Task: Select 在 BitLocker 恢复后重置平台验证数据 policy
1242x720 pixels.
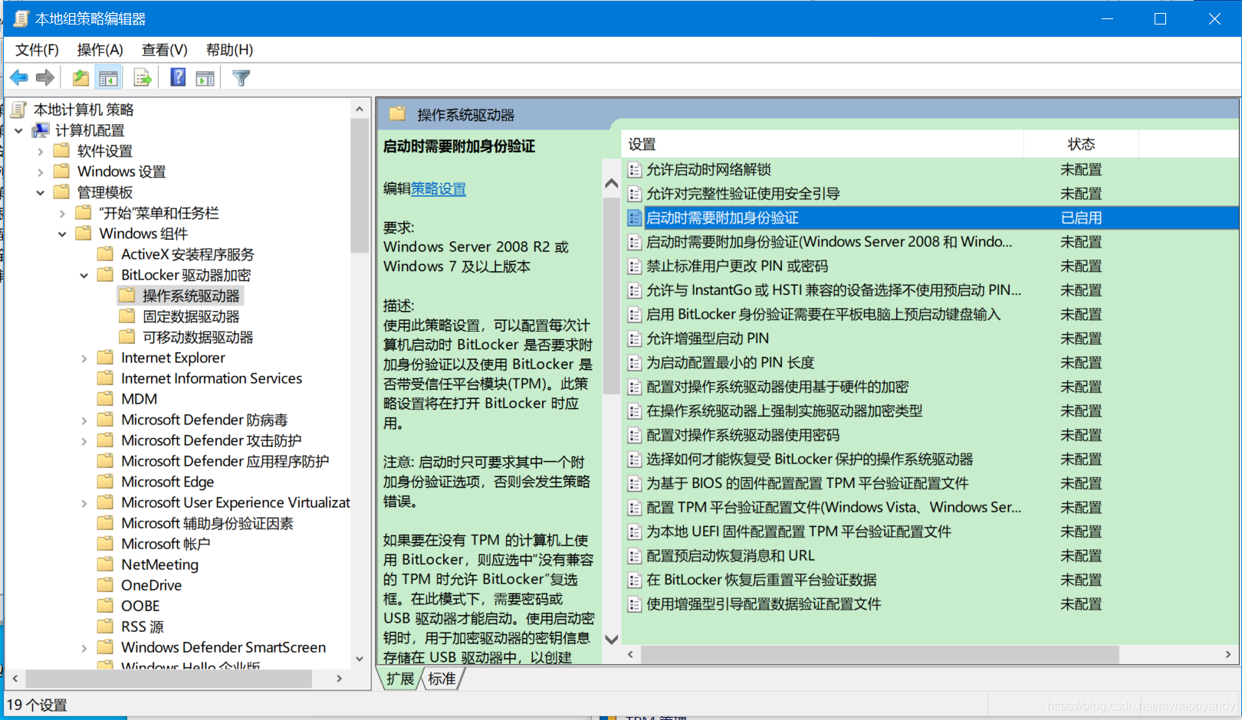Action: click(761, 580)
